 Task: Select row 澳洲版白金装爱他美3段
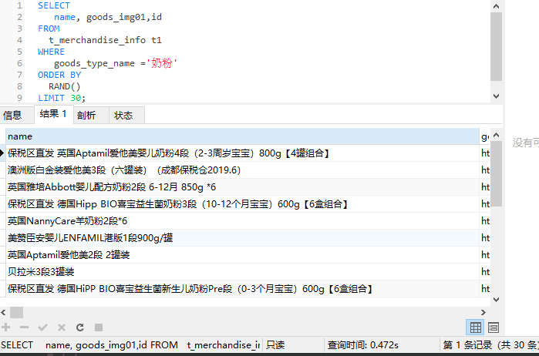[x=242, y=170]
